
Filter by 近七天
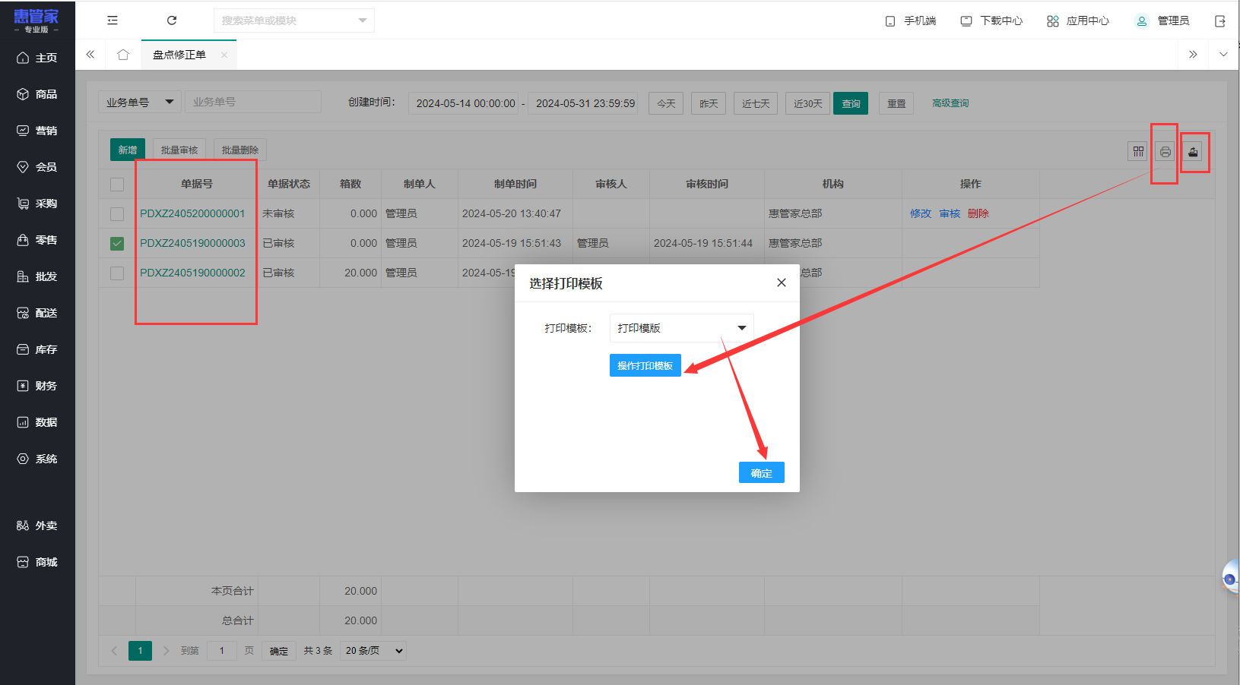[756, 103]
